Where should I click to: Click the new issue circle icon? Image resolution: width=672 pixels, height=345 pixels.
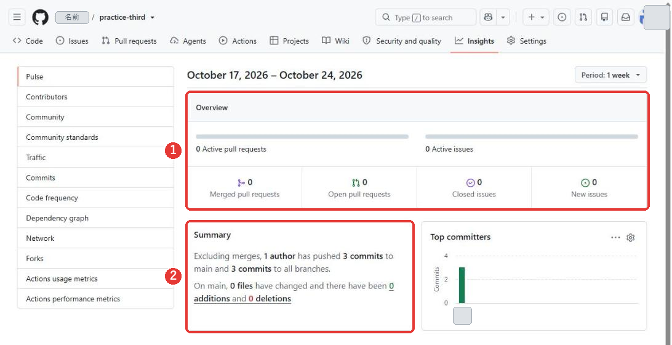[x=585, y=183]
